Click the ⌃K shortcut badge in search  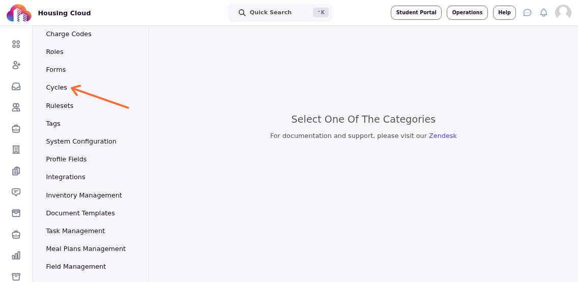coord(321,13)
